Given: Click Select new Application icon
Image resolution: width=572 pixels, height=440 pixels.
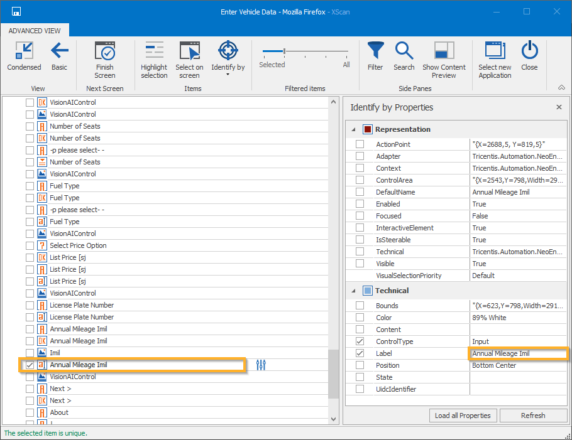Looking at the screenshot, I should coord(495,51).
